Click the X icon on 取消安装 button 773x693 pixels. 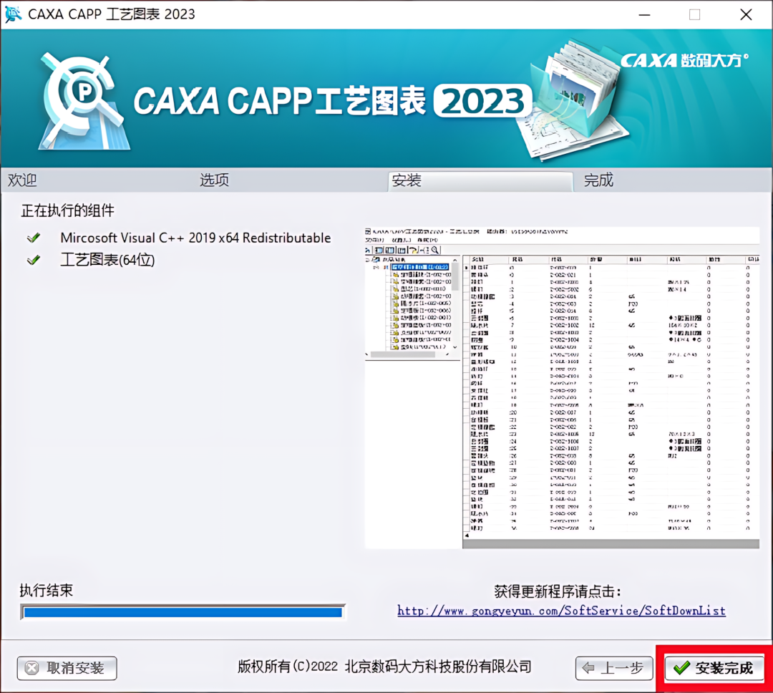[32, 668]
